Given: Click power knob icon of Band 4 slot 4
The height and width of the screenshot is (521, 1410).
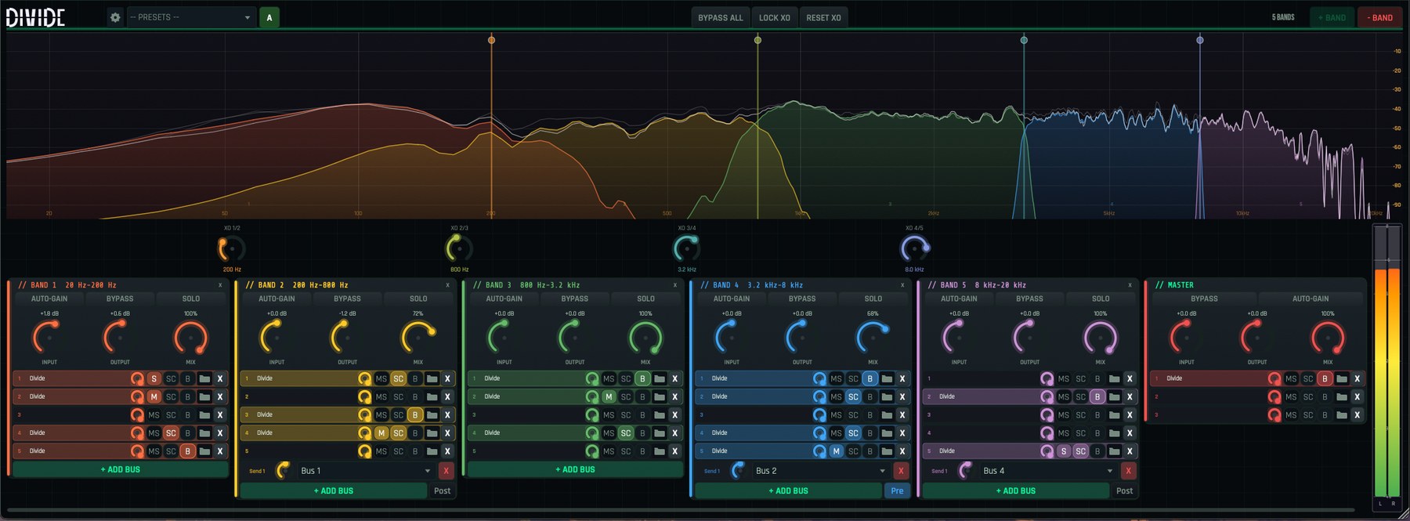Looking at the screenshot, I should [819, 433].
